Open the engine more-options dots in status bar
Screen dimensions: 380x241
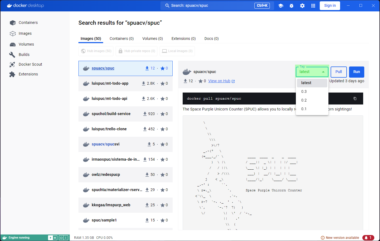[x=65, y=238]
